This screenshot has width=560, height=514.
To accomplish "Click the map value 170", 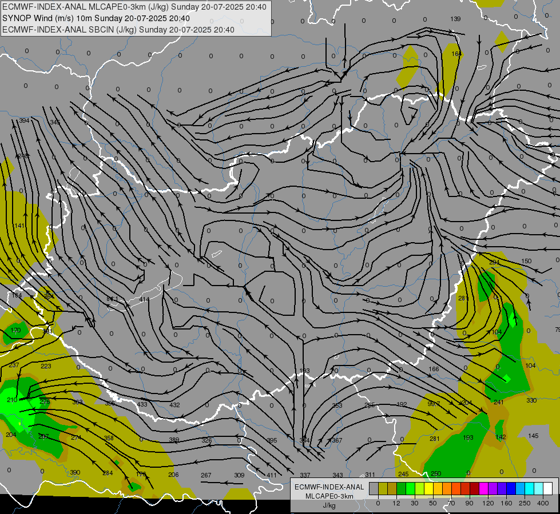I will point(15,330).
